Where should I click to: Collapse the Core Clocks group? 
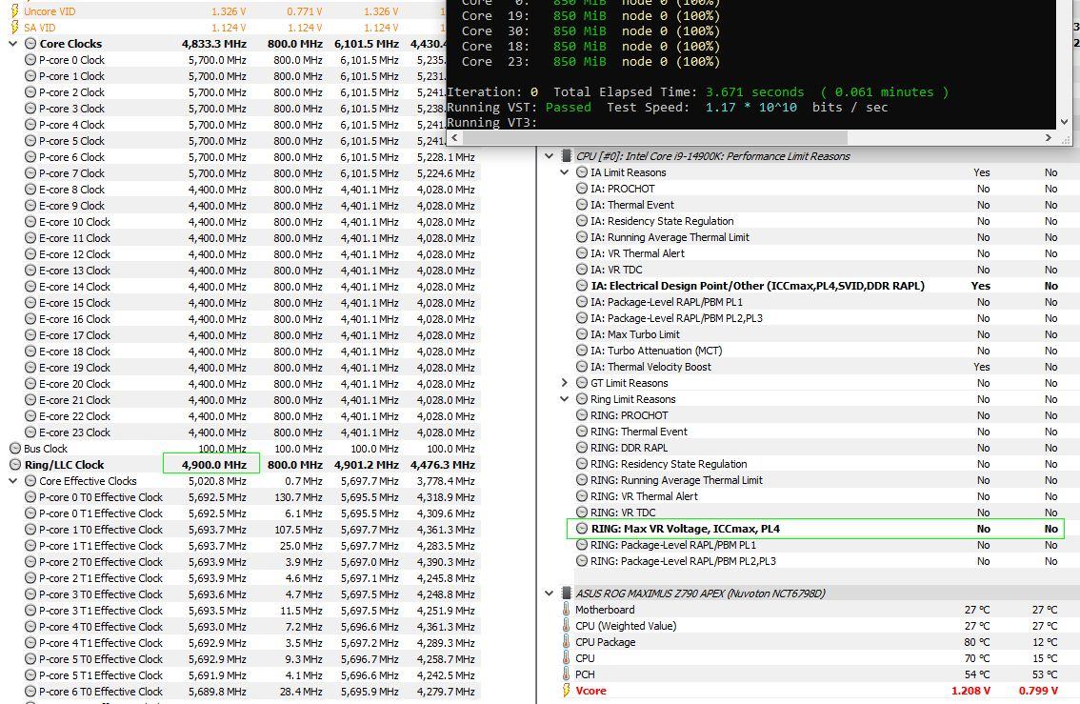point(13,44)
